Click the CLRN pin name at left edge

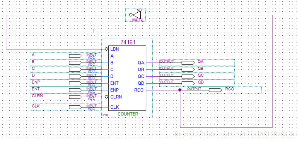click(x=37, y=96)
